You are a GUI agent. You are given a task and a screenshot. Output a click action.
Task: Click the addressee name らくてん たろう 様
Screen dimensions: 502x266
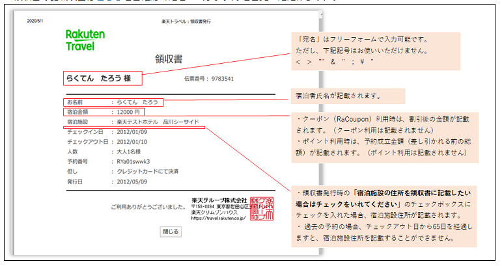(x=98, y=78)
